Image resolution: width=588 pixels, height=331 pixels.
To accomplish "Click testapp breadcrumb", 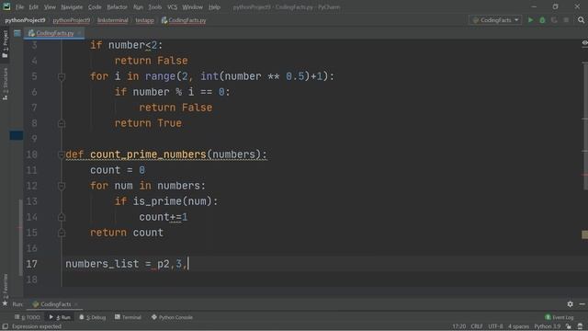I will point(145,20).
